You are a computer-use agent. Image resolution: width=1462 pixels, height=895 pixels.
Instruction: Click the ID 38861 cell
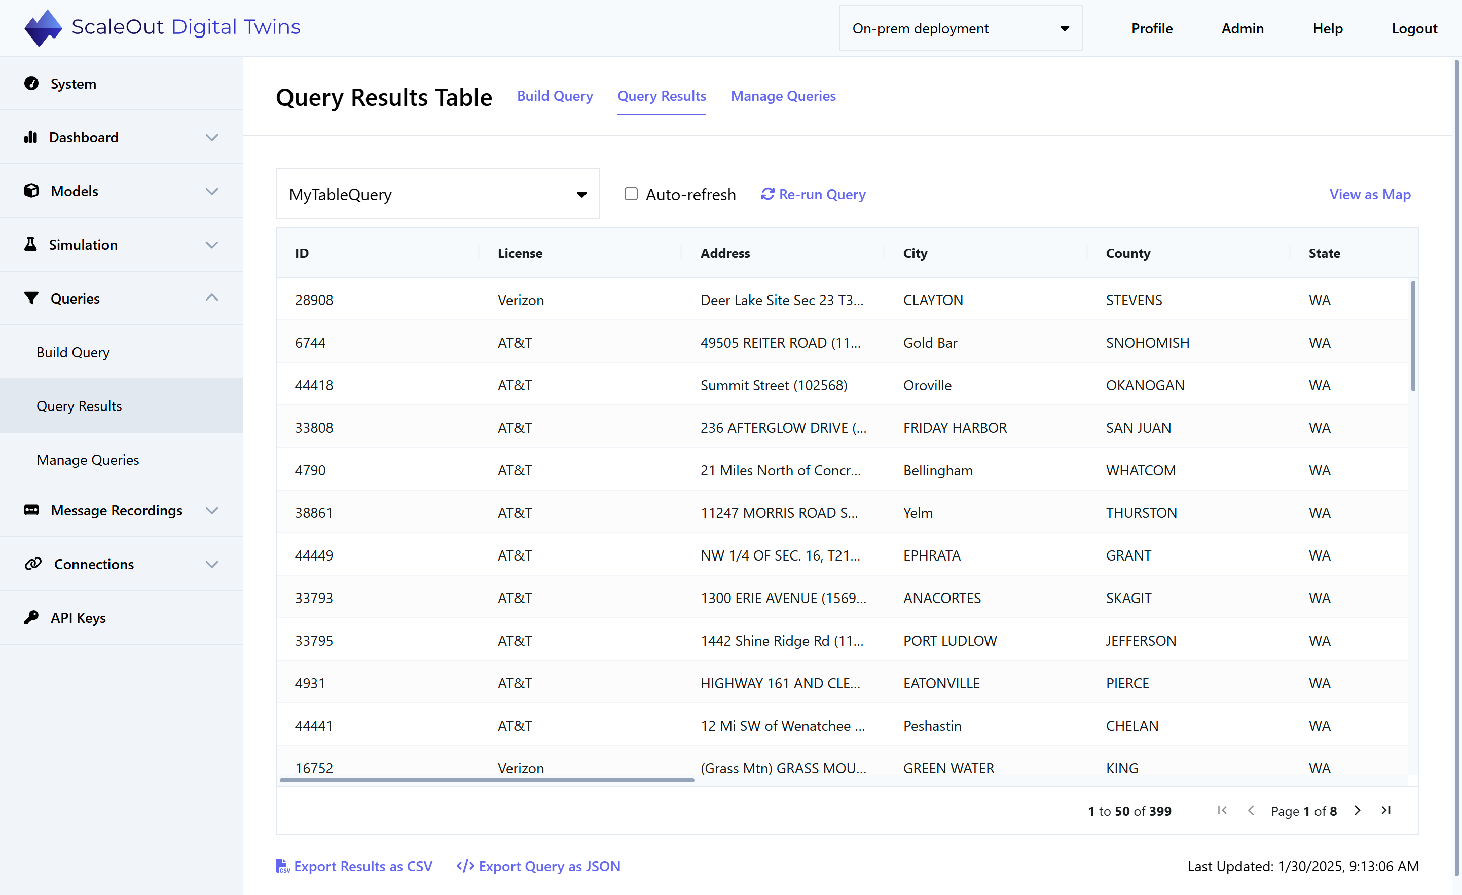click(x=314, y=512)
